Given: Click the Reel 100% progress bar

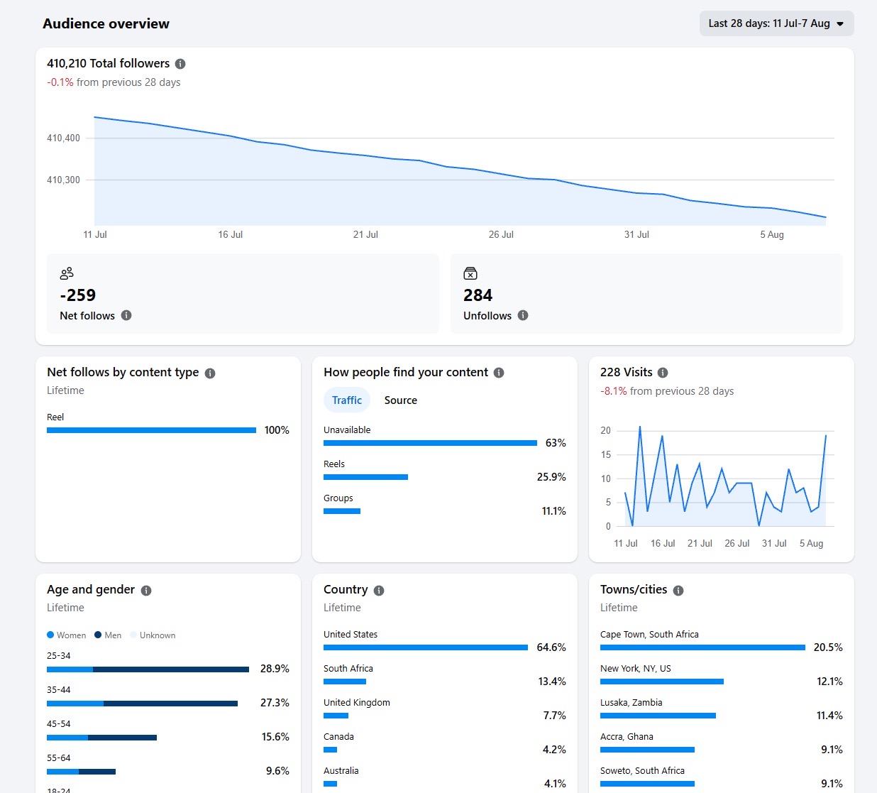Looking at the screenshot, I should pyautogui.click(x=151, y=430).
